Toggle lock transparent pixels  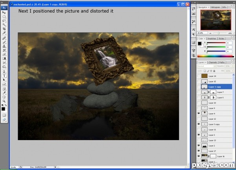205,71
